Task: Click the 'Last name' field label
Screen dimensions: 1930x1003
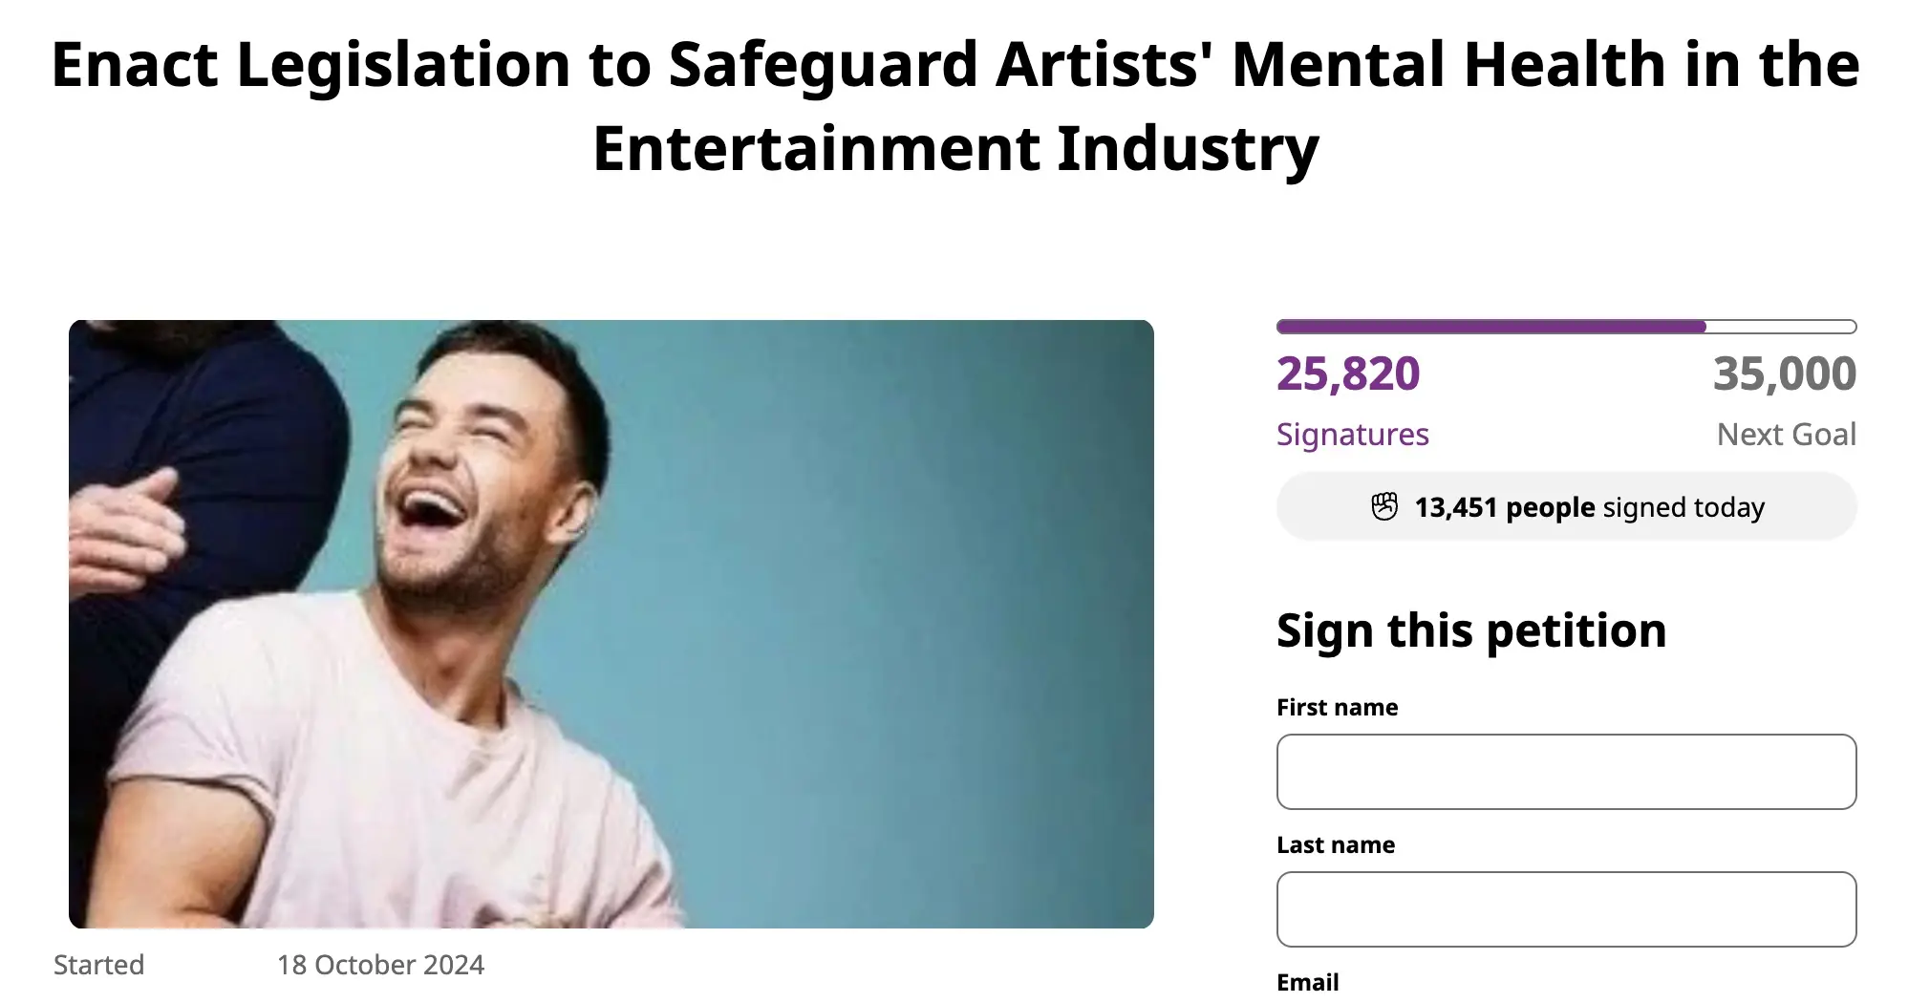Action: (1336, 845)
